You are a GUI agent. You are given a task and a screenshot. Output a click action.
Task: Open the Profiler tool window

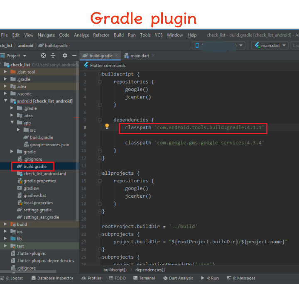pyautogui.click(x=91, y=278)
